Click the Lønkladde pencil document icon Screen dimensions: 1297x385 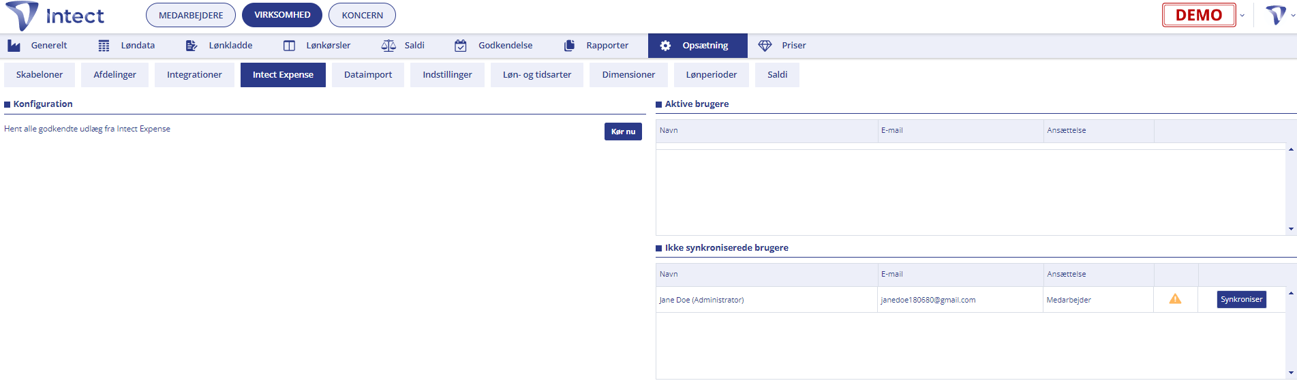pos(192,46)
